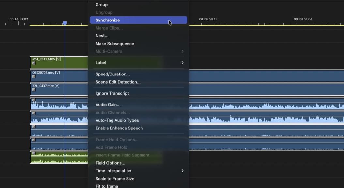Click fx badge on green audio clip
This screenshot has height=188, width=344.
pos(34,154)
